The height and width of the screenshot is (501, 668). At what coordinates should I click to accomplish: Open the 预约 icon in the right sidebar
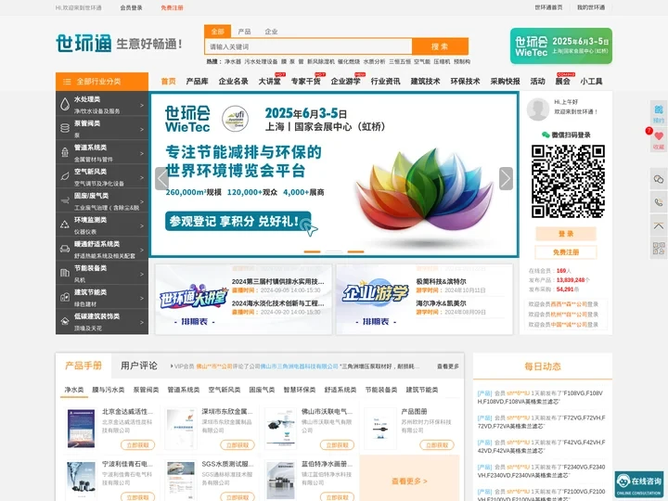[659, 113]
